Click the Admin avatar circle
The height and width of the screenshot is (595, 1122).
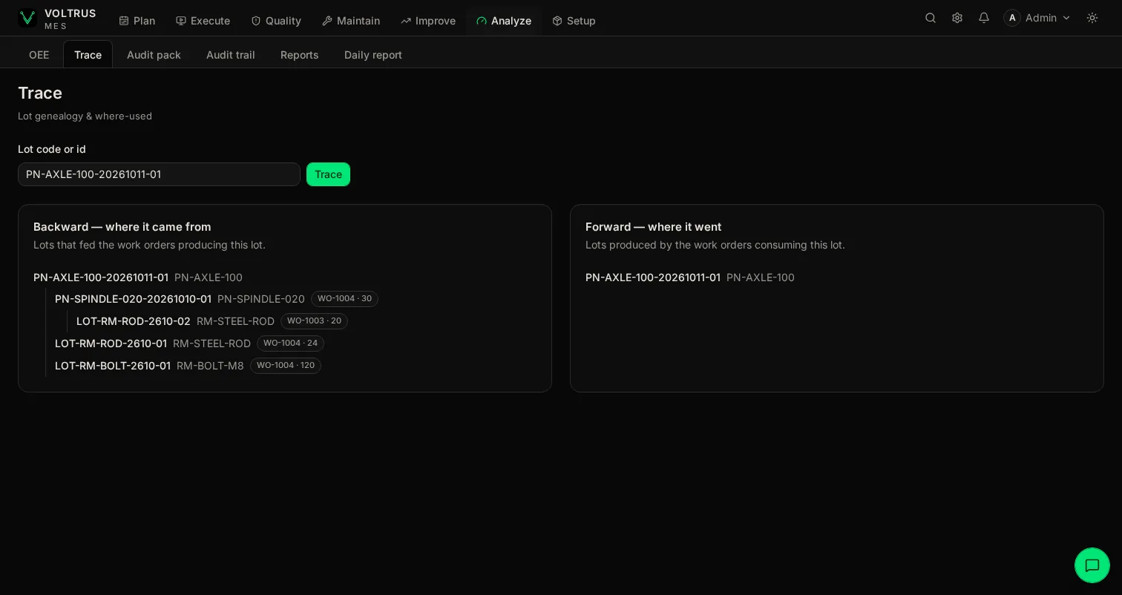pyautogui.click(x=1012, y=18)
